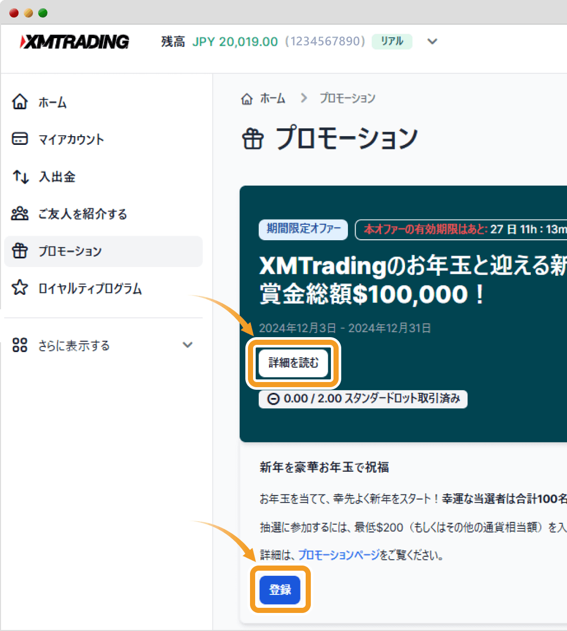Expand さらに表示する chevron in sidebar

click(188, 345)
